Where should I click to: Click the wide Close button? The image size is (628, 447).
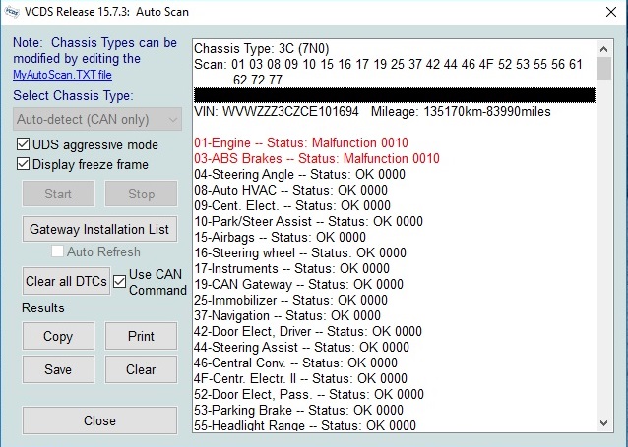(x=99, y=420)
